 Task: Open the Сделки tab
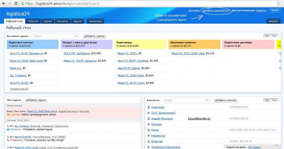pyautogui.click(x=47, y=21)
